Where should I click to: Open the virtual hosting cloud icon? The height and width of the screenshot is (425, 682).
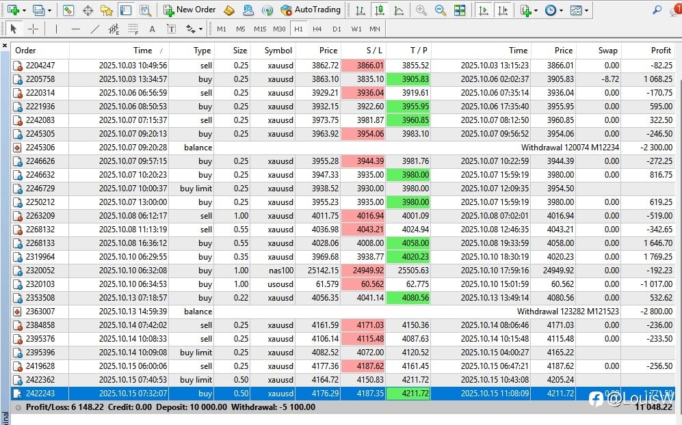(248, 10)
